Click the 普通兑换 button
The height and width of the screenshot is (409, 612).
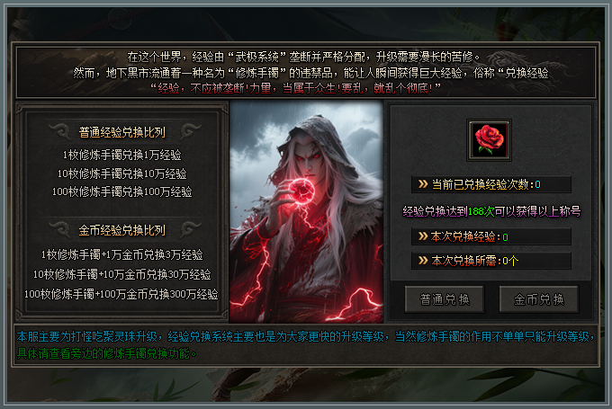click(x=445, y=299)
